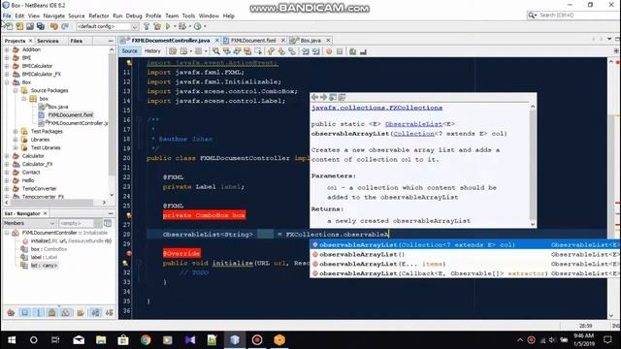Open javadoc in external browser icon
The image size is (621, 349).
pos(333,97)
